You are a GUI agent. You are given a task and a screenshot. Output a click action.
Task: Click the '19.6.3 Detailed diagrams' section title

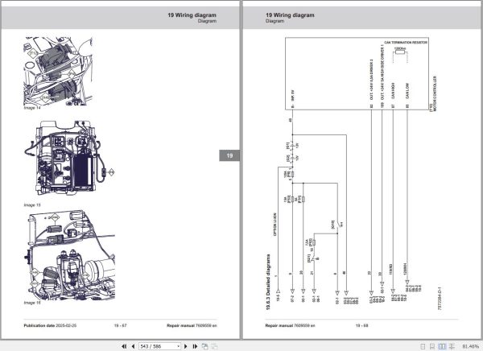[268, 282]
